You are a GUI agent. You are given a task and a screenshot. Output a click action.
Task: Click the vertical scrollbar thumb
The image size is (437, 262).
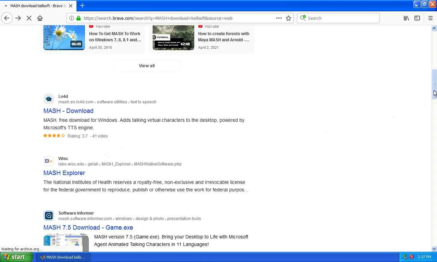[x=434, y=84]
